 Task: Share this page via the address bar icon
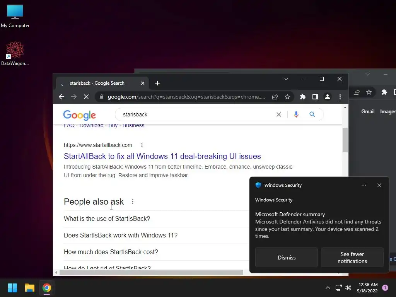click(275, 97)
